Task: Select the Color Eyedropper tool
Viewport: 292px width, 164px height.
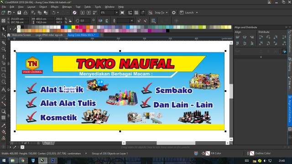Action: tap(3, 126)
